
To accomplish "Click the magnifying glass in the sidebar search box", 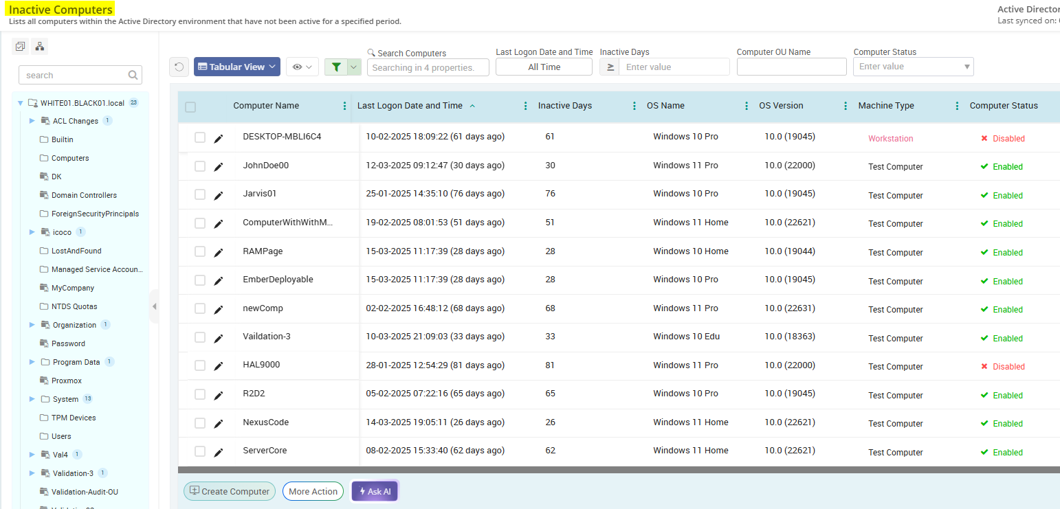I will click(x=132, y=75).
